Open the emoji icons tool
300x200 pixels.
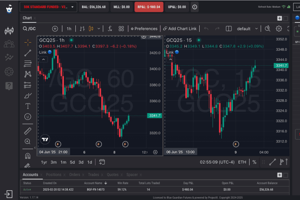click(28, 117)
